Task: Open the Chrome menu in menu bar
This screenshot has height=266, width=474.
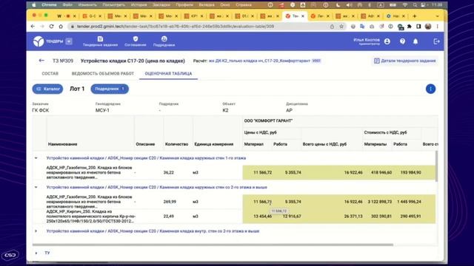Action: (49, 5)
